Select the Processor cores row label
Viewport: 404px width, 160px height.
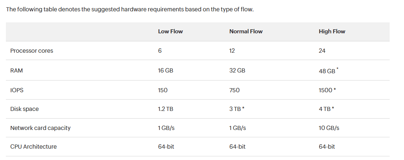[x=32, y=51]
